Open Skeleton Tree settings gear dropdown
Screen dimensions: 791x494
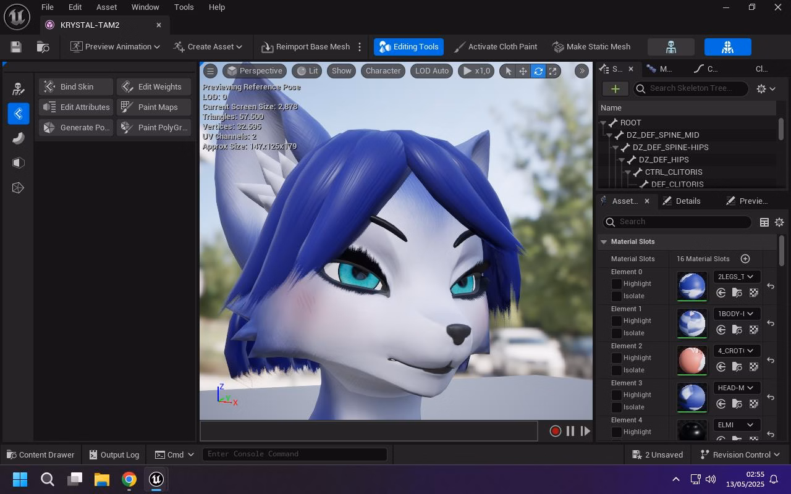click(x=766, y=89)
